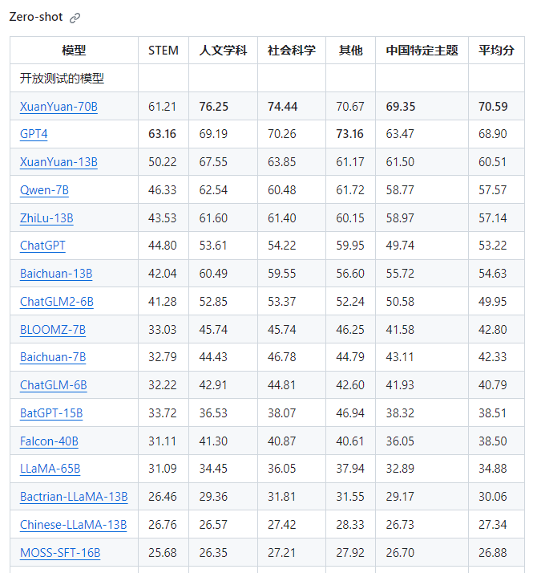Open the Baichuan-13B link
Screen dimensions: 537x573
(56, 274)
